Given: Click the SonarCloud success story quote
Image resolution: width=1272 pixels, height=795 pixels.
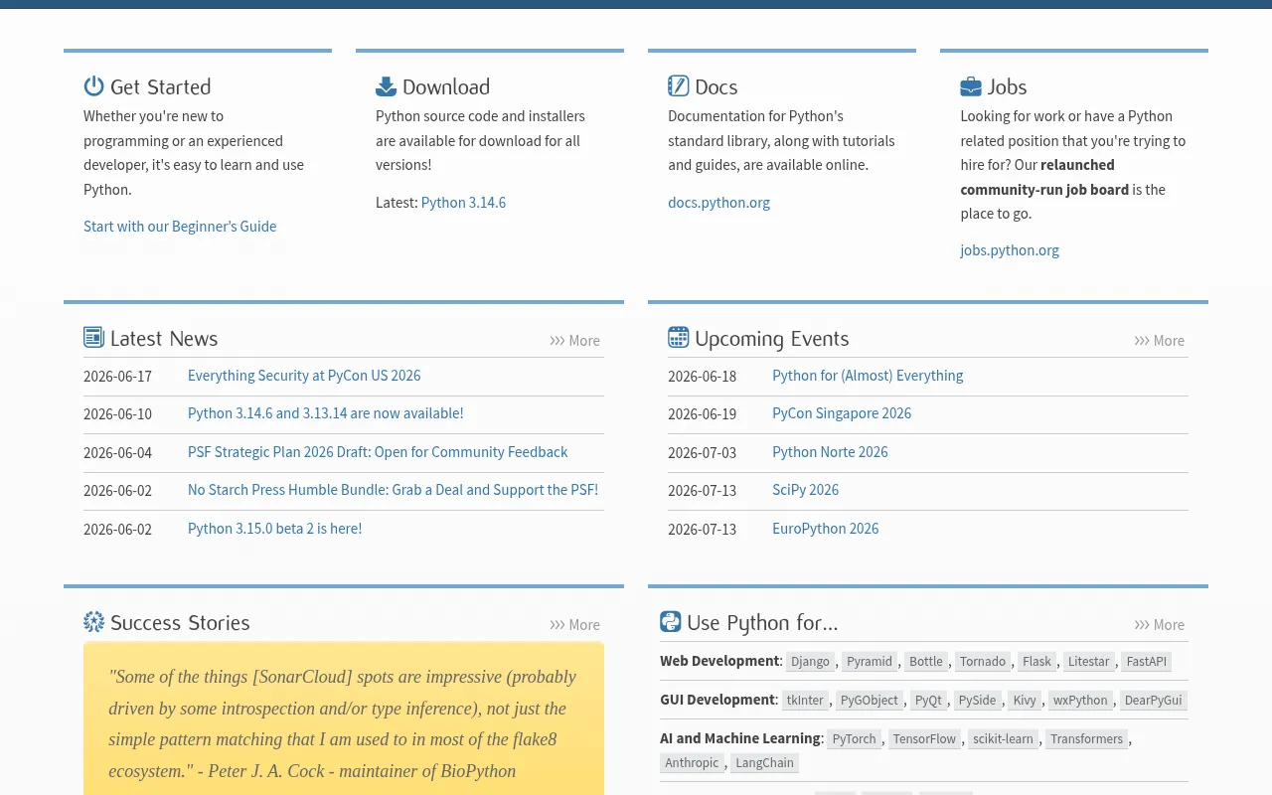Looking at the screenshot, I should (344, 723).
